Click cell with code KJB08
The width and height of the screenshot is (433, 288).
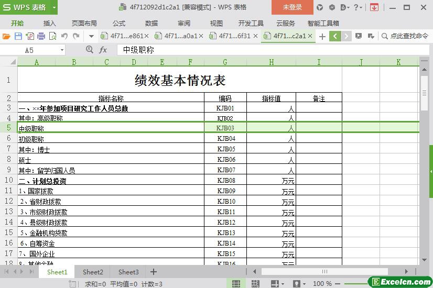tap(226, 181)
